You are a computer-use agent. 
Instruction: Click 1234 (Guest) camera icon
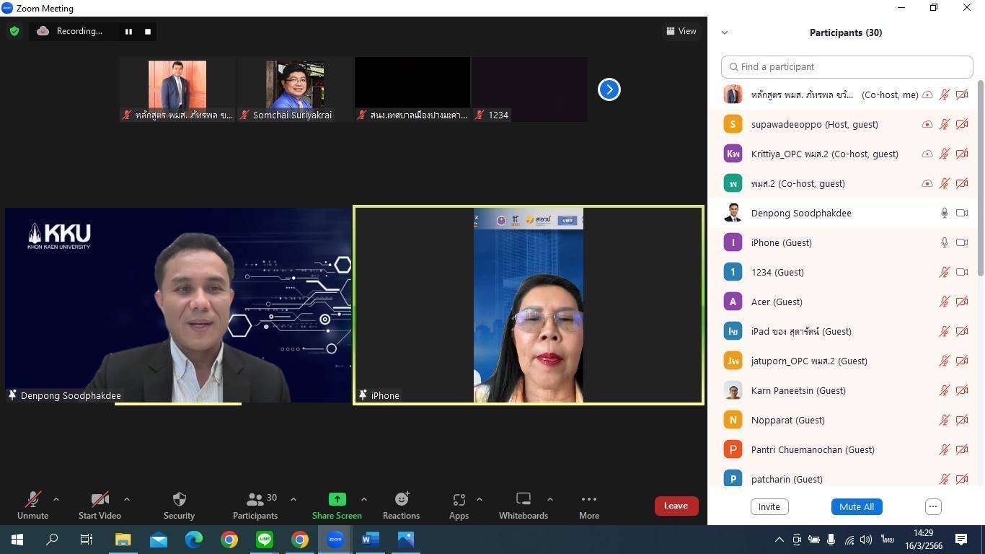click(x=962, y=272)
